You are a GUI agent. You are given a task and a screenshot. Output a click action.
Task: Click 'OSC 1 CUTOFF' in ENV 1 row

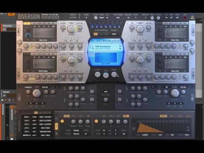tap(45, 117)
